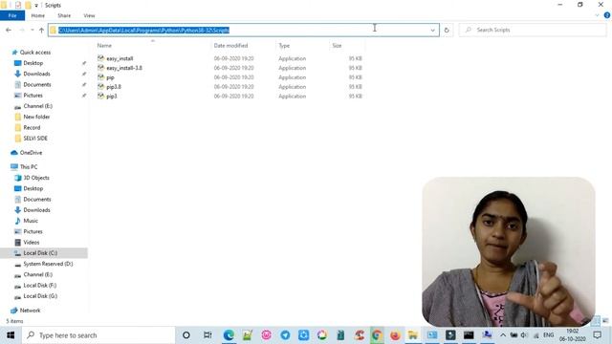Select the pip3.8 application file
Screen dimensions: 612x344
pos(114,87)
